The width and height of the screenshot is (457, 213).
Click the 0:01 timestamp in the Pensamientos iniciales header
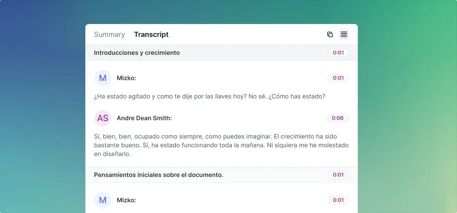click(x=338, y=175)
